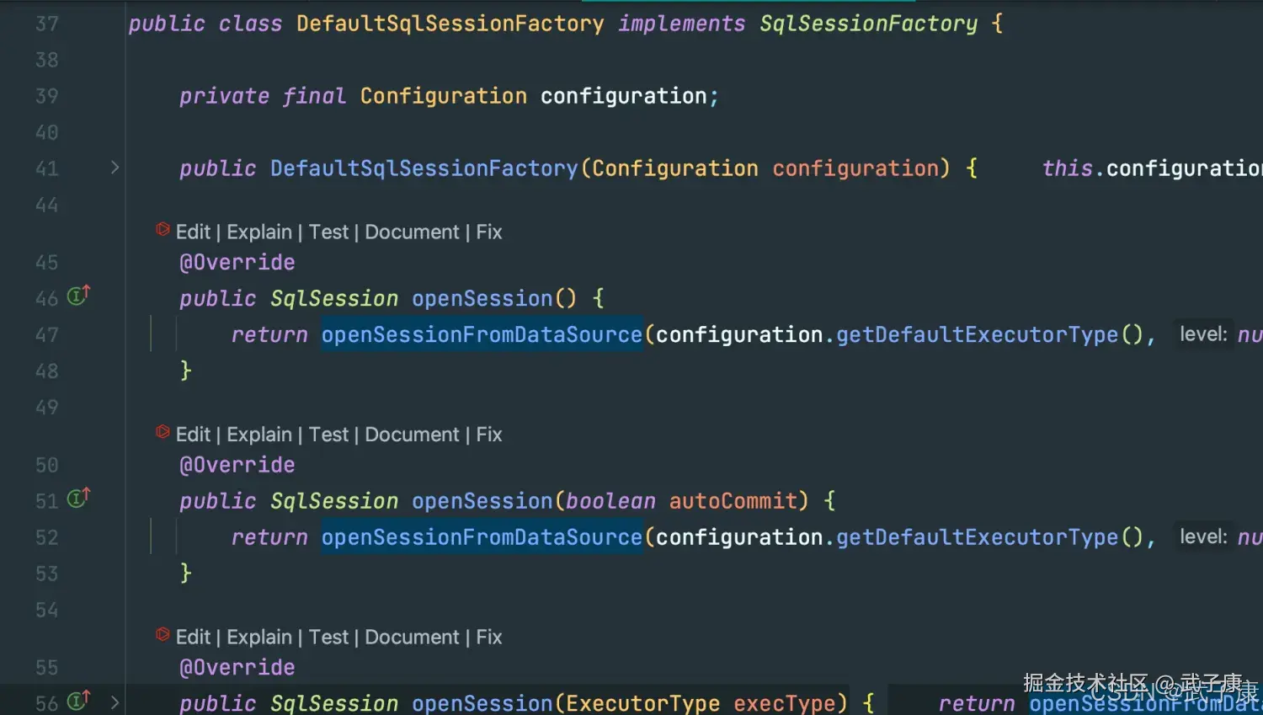Click the configuration field name on line 39
This screenshot has height=715, width=1263.
pyautogui.click(x=623, y=96)
